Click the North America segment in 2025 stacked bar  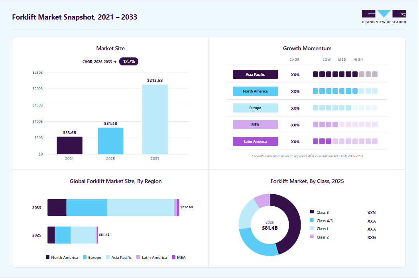51,235
